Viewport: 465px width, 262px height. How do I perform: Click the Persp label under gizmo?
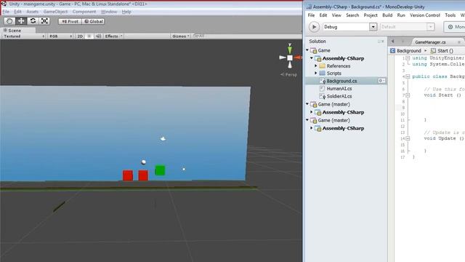289,74
